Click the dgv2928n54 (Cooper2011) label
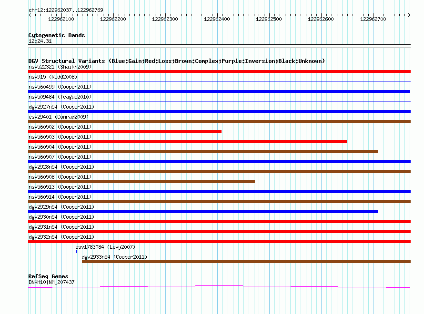 61,167
